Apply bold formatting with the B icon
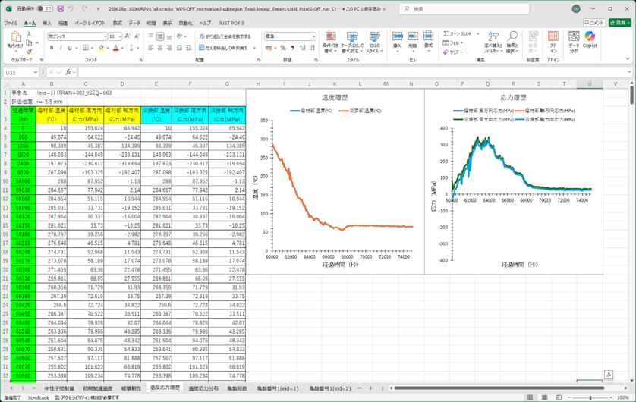 [x=52, y=48]
